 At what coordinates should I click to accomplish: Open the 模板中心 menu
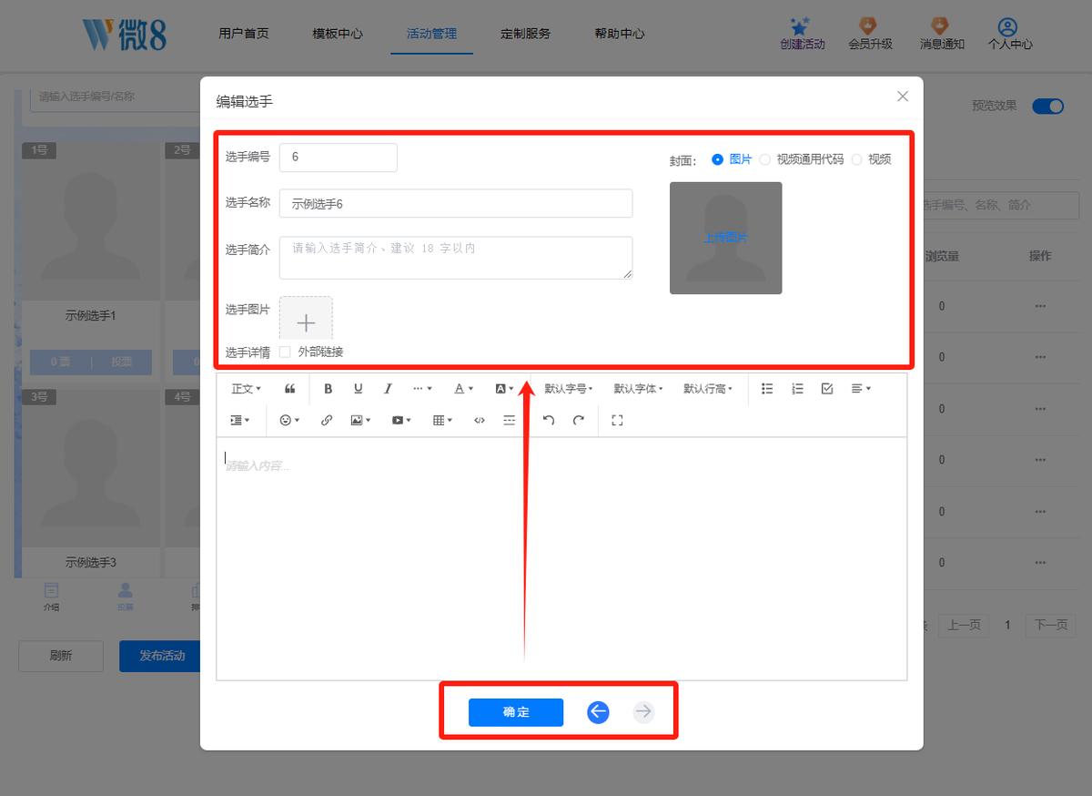click(338, 34)
